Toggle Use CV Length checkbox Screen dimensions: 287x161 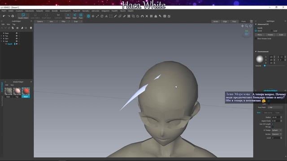(273, 124)
